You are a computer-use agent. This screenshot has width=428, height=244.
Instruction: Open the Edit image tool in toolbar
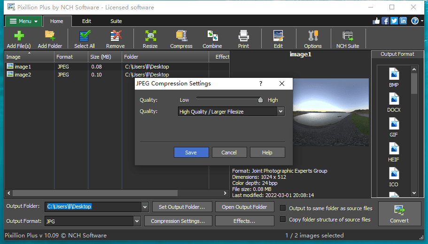tap(279, 39)
